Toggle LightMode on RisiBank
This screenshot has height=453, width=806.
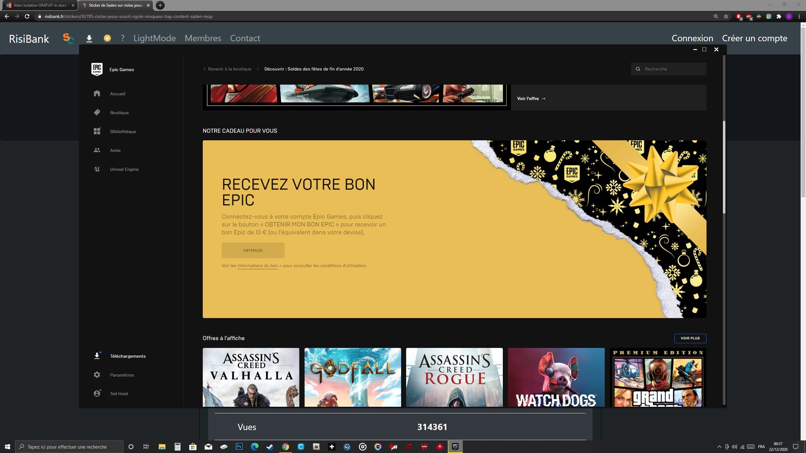[x=155, y=38]
